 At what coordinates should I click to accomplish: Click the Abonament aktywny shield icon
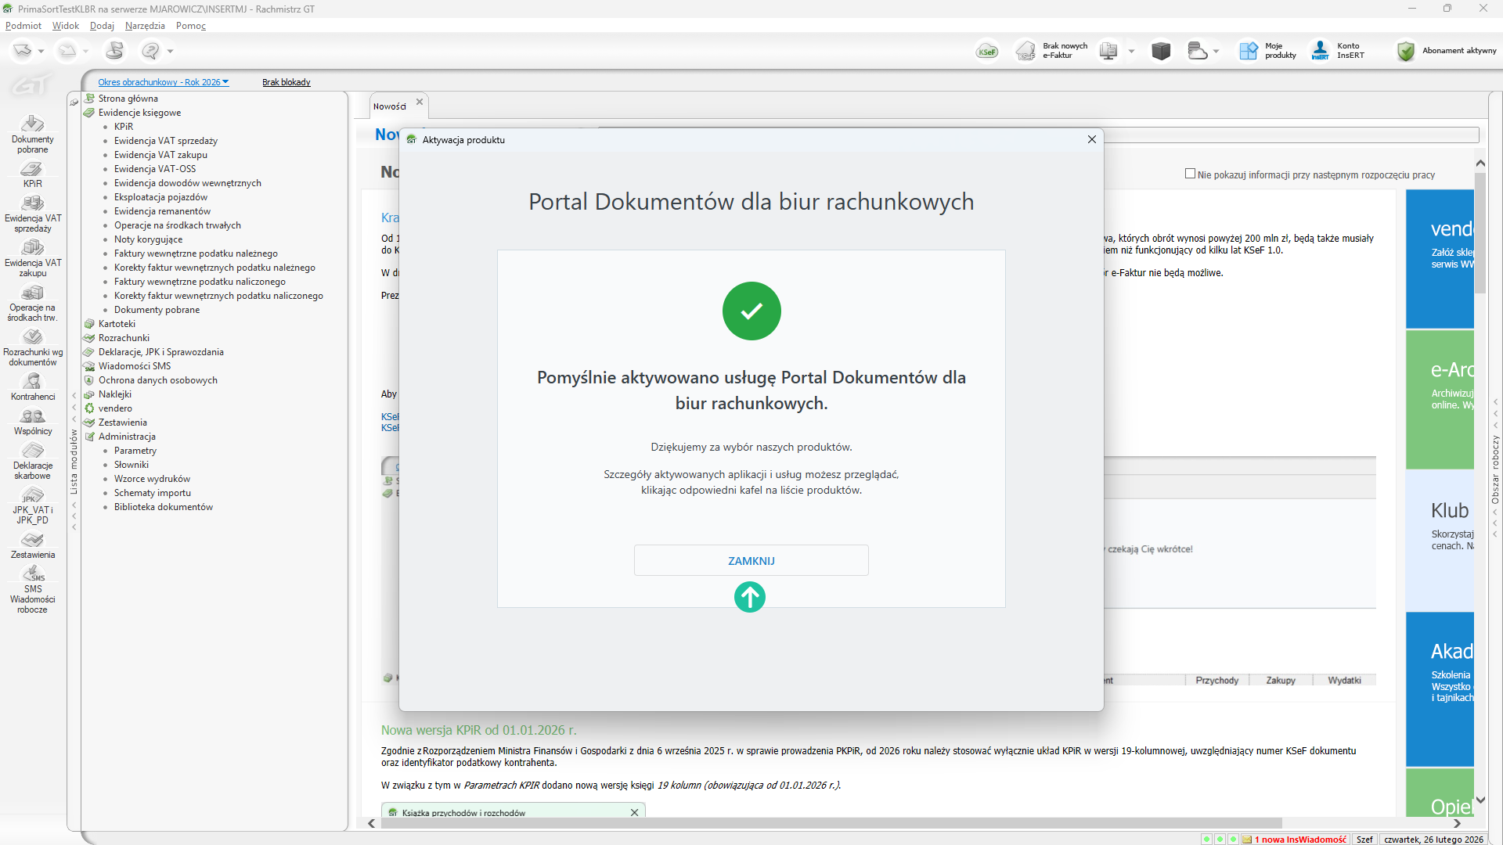1406,52
